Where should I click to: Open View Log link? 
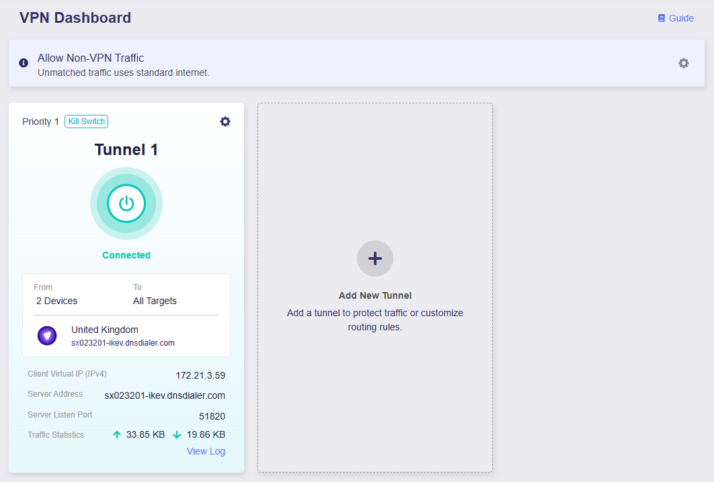point(206,451)
